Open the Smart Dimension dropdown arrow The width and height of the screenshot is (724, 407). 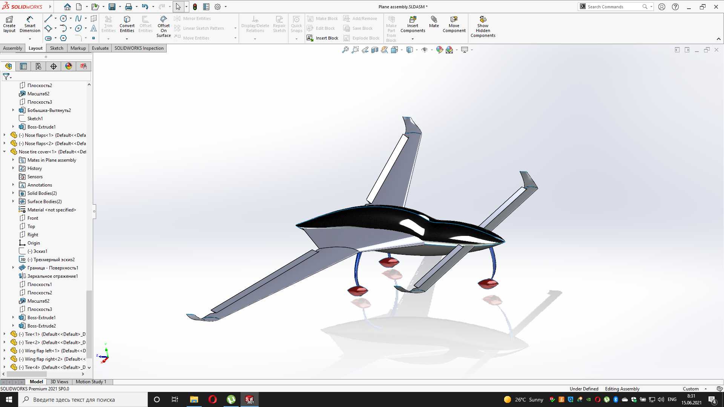tap(30, 39)
